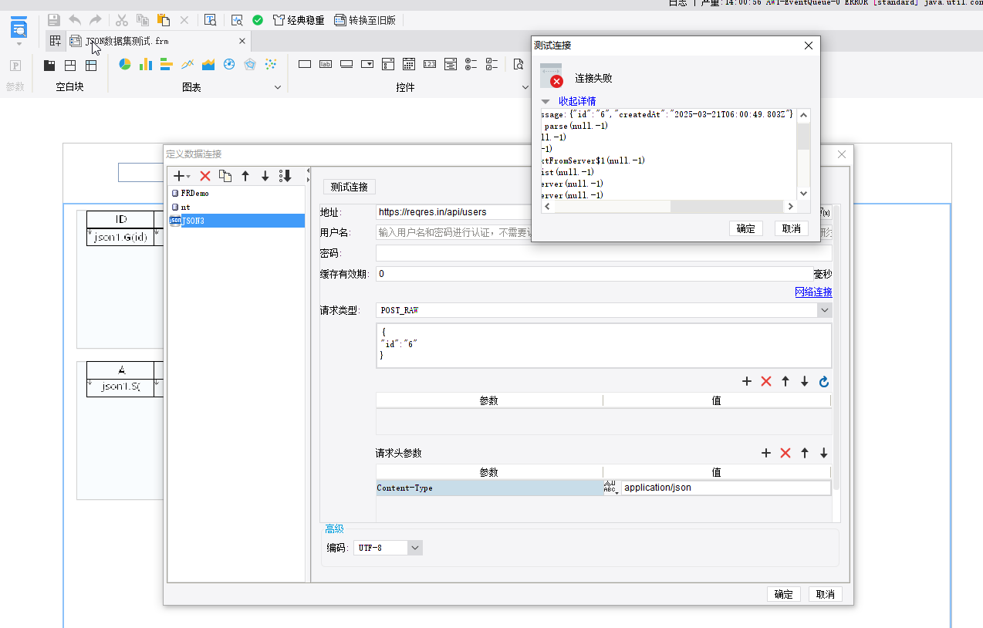Click 取消 in the test connection dialog

click(792, 228)
